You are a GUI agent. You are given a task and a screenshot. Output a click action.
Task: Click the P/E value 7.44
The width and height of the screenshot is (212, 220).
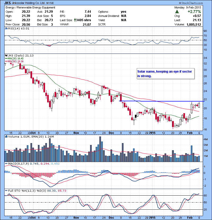(88, 12)
